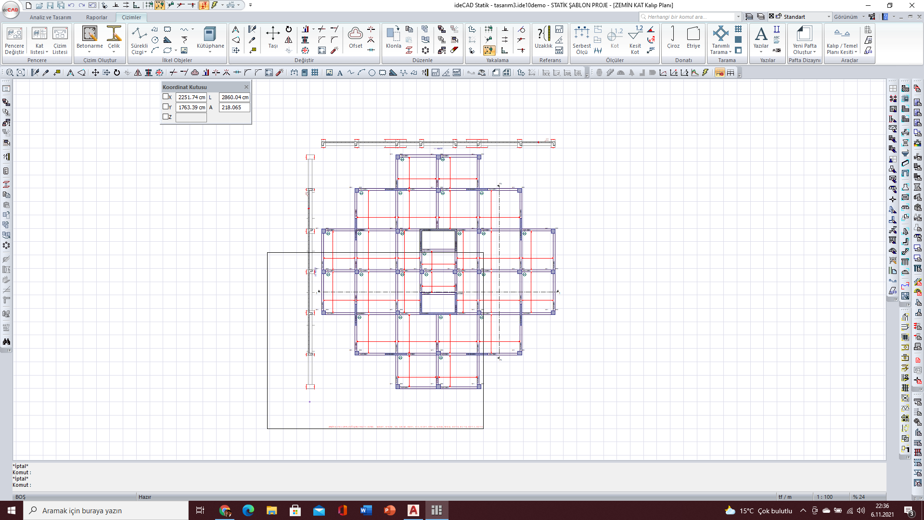Open Kalıp / Temel Planı Kesiti tool
Viewport: 924px width, 520px height.
pos(842,40)
